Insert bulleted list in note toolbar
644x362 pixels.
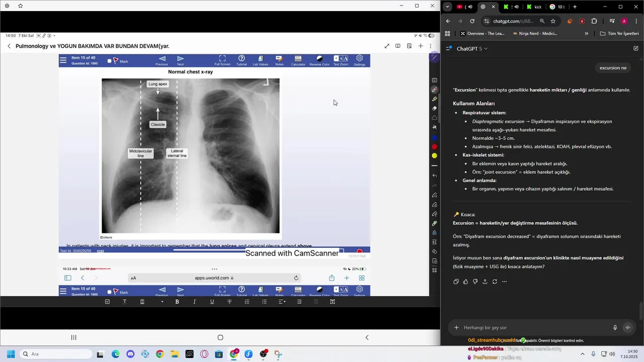264,302
